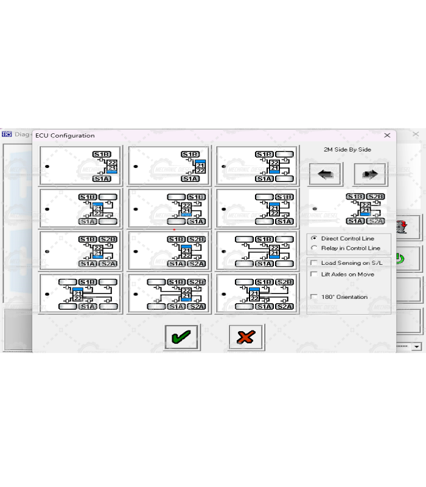Pick grid layout S1B S2B two-axle, 21 over 22

[x=169, y=251]
